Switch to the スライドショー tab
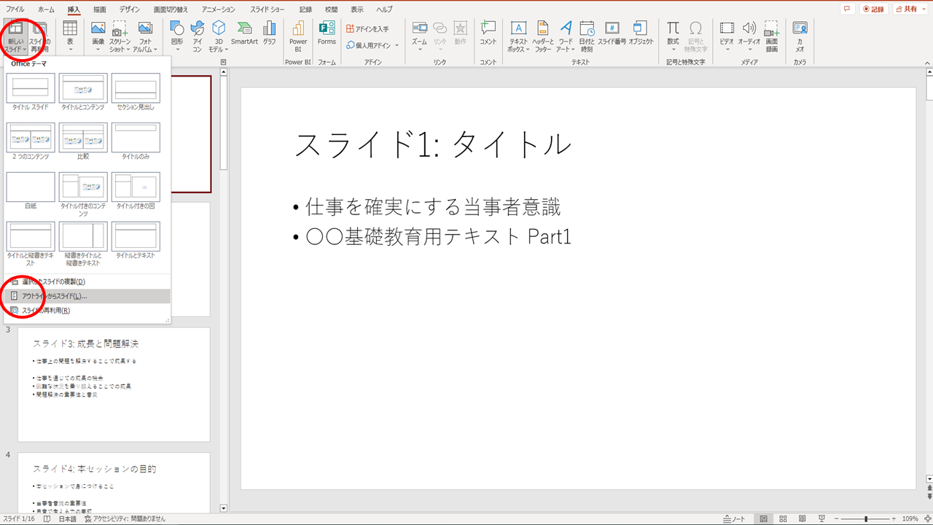933x525 pixels. click(268, 9)
